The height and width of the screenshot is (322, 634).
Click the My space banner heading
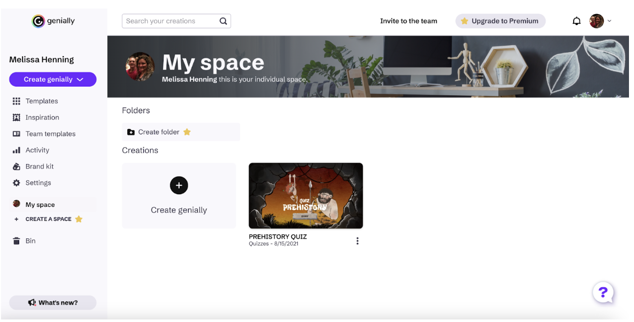[x=213, y=62]
